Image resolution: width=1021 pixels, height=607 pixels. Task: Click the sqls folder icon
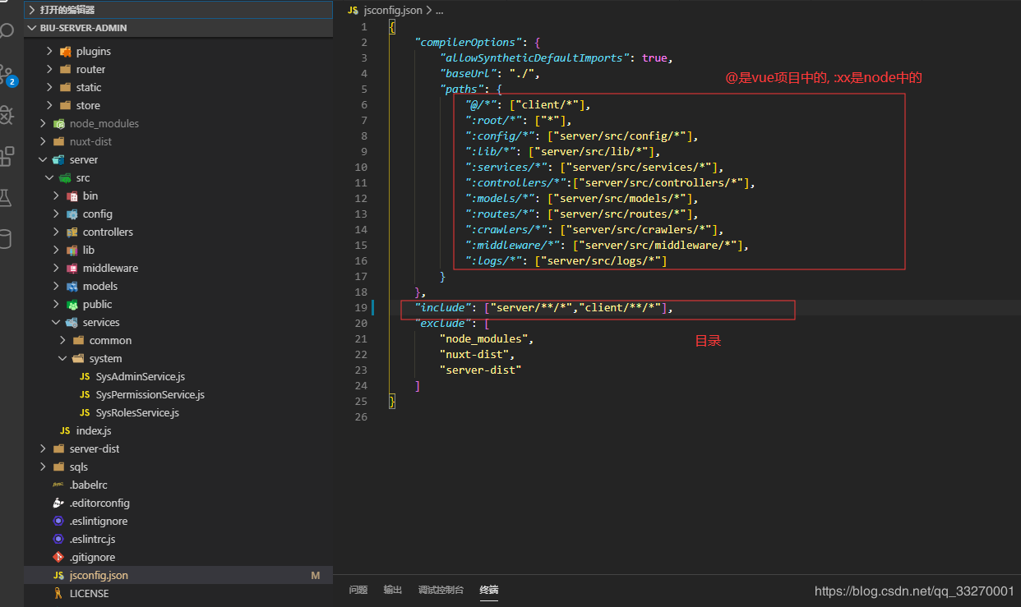(59, 467)
